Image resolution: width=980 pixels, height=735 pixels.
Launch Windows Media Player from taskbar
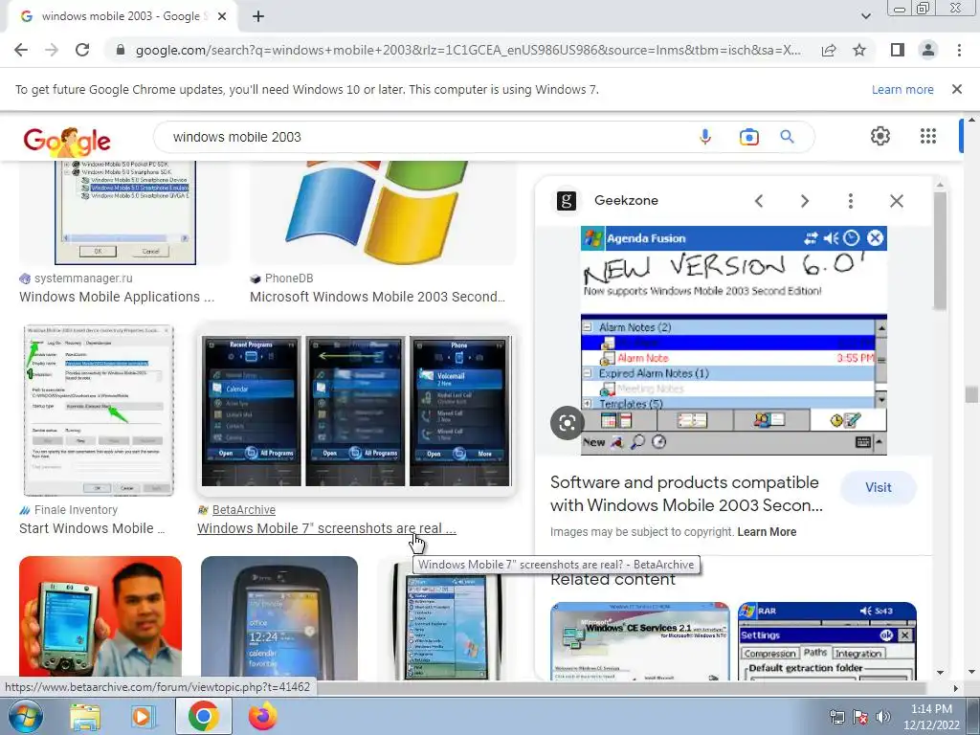142,716
